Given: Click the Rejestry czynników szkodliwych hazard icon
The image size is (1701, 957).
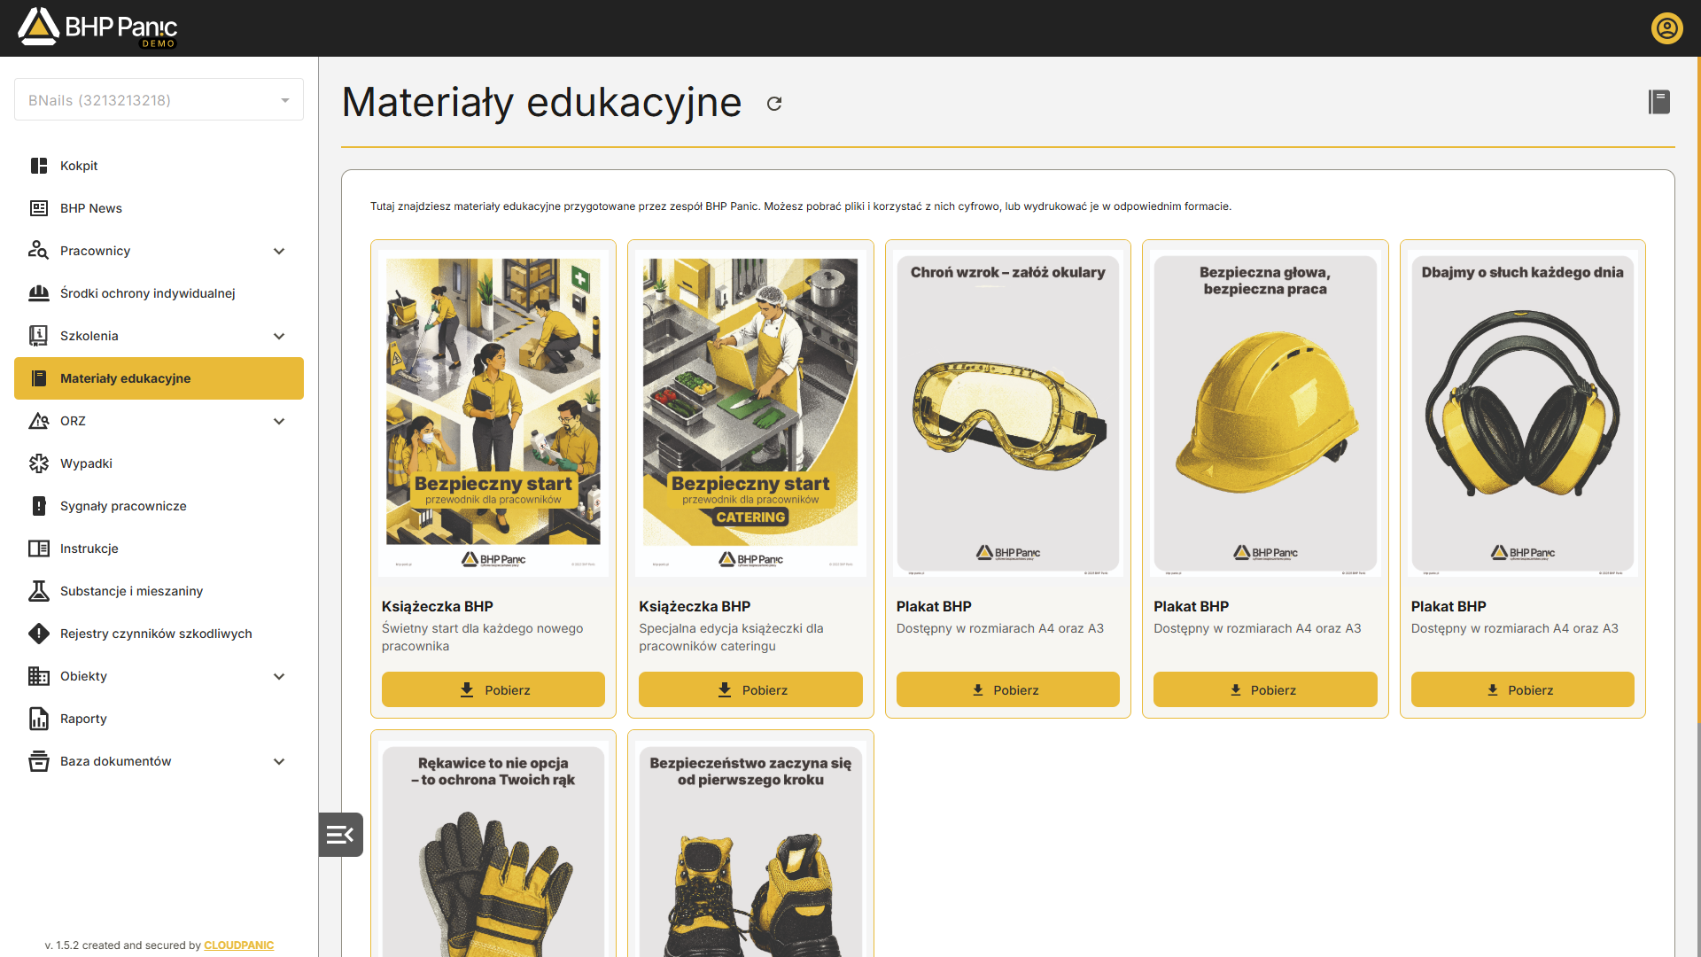Looking at the screenshot, I should pos(39,634).
